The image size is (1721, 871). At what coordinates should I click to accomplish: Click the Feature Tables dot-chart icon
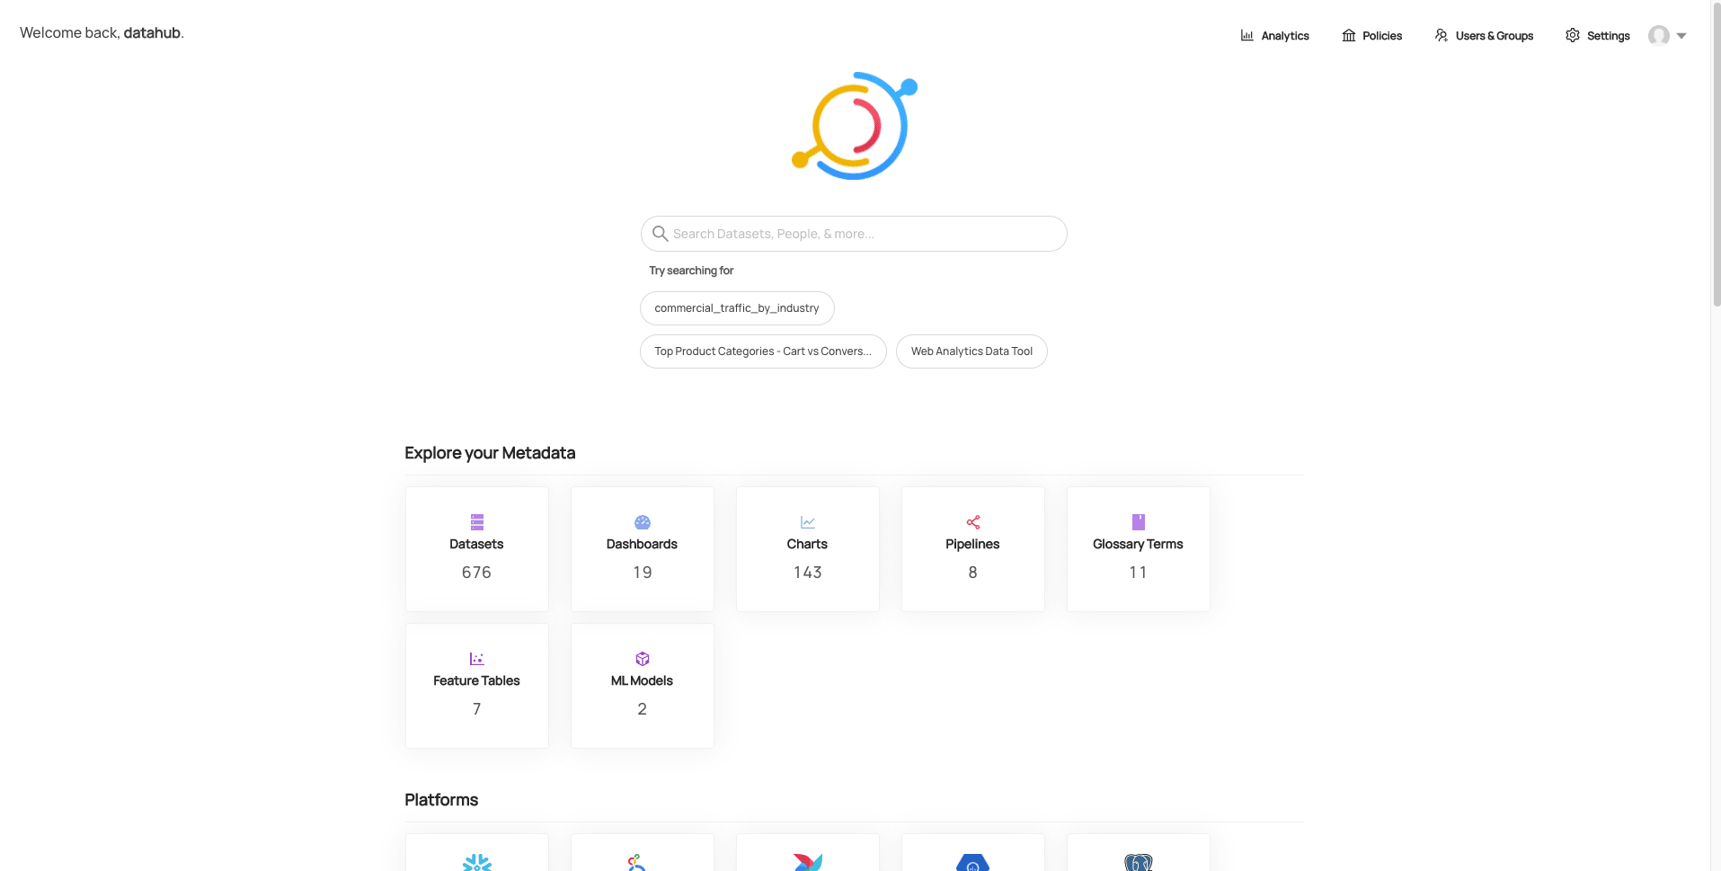(x=477, y=659)
